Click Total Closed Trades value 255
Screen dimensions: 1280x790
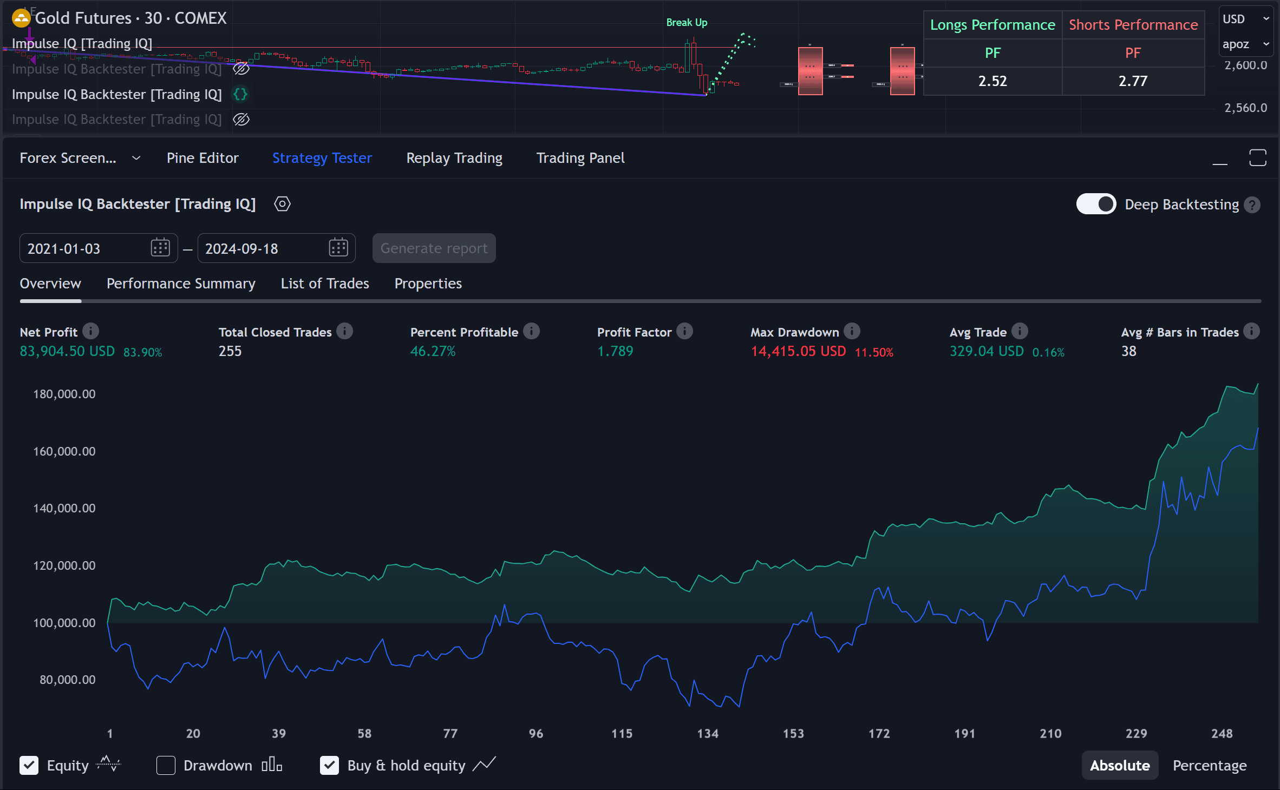click(230, 351)
